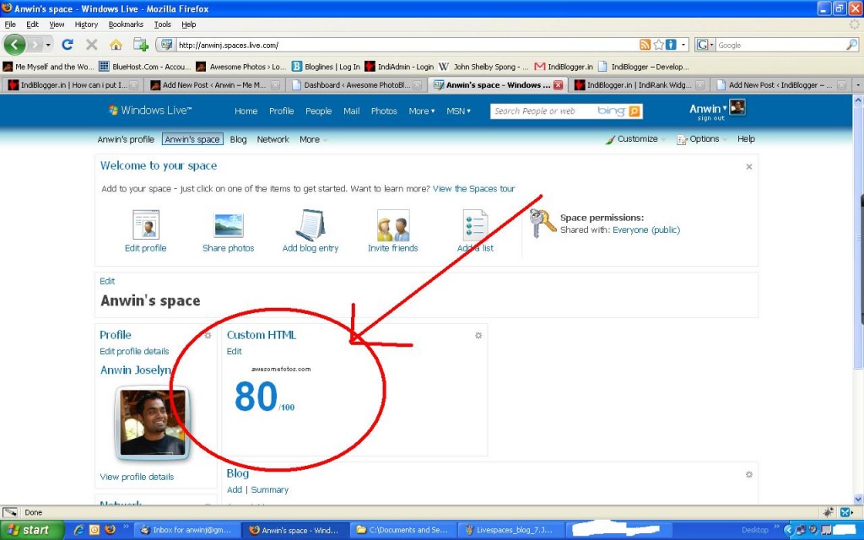864x540 pixels.
Task: Click Edit profile details link
Action: coord(134,351)
